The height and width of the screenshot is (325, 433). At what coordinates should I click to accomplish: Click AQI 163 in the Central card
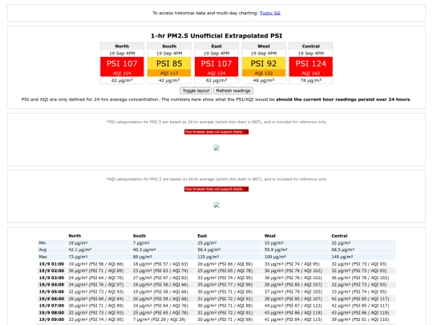pos(311,73)
